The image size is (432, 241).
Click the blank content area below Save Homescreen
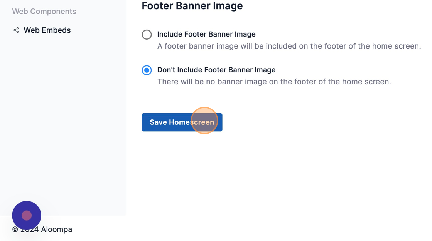tap(278, 173)
